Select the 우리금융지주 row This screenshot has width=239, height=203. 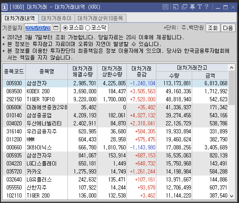115,131
